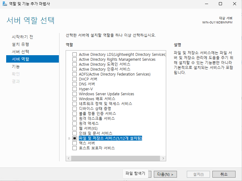Enable the 호스트 보호자 서비스 checkbox

pos(75,148)
